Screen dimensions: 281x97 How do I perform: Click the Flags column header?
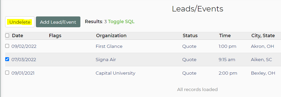(x=55, y=36)
